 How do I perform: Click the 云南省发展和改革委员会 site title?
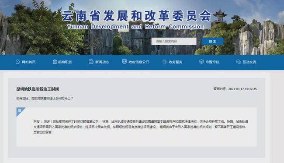(136, 16)
